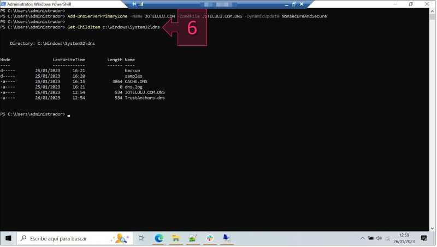Click the last prompt line with the cursor

[35, 114]
